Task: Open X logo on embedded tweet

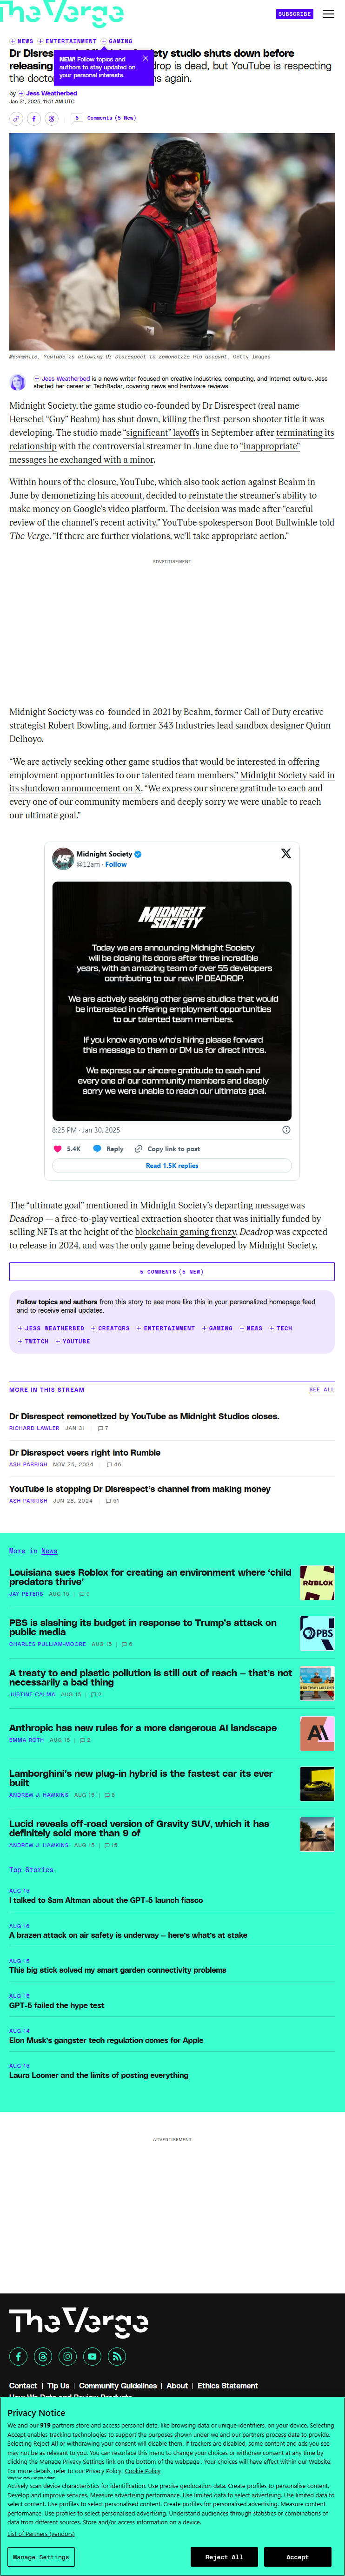Action: click(x=286, y=853)
